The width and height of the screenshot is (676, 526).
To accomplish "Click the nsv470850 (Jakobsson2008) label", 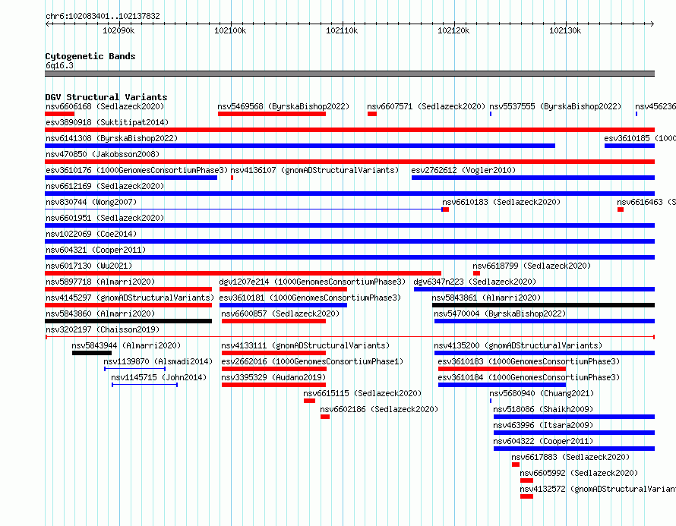I will pos(103,154).
